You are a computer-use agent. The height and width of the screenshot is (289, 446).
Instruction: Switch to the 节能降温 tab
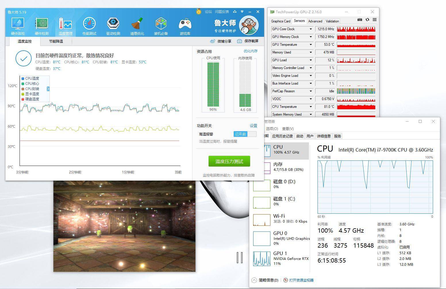(56, 41)
